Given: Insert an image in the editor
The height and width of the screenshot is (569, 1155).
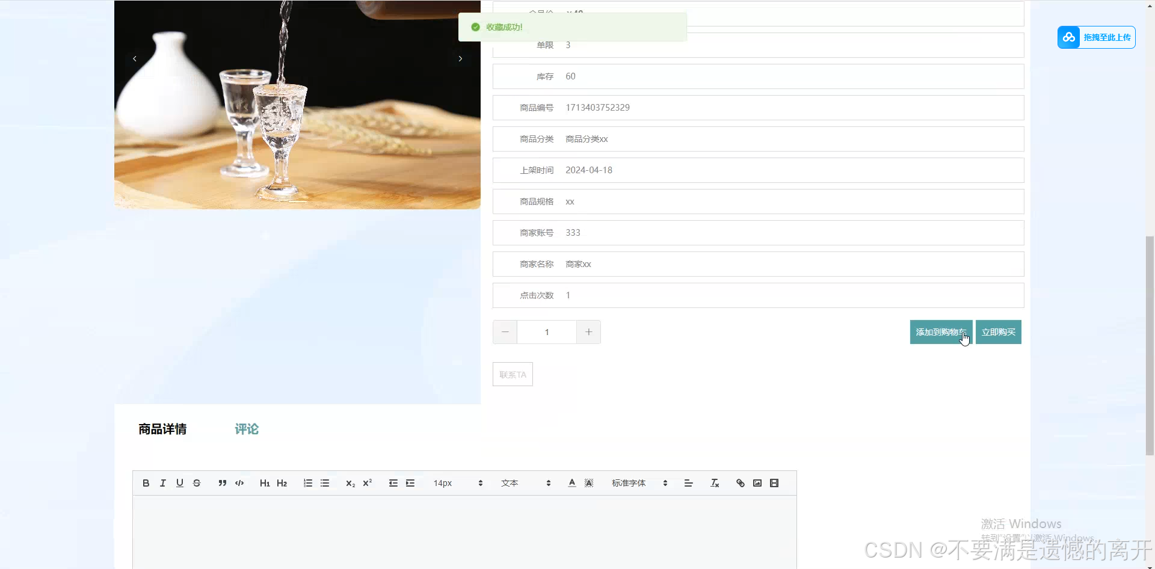Looking at the screenshot, I should click(x=757, y=483).
